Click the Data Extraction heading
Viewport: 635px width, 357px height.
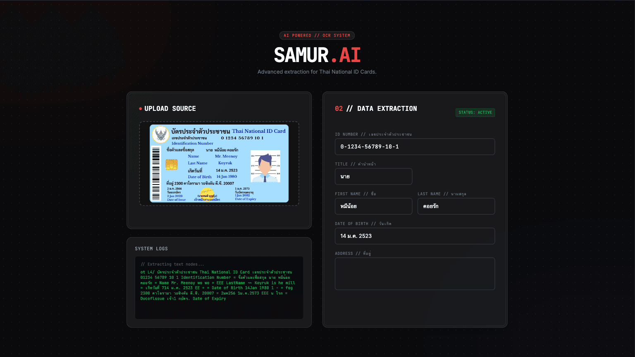[387, 108]
